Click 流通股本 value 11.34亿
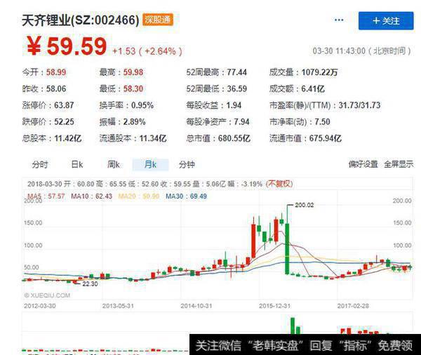This screenshot has width=421, height=355. click(x=153, y=139)
